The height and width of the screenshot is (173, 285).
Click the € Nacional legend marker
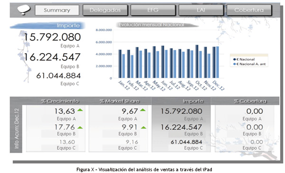point(235,59)
